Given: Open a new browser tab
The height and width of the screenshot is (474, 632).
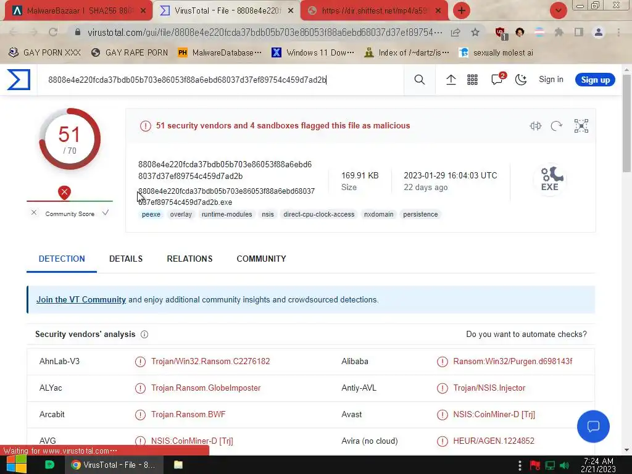Looking at the screenshot, I should pos(462,10).
